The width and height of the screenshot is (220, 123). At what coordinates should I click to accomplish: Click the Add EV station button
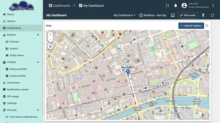[x=191, y=26]
